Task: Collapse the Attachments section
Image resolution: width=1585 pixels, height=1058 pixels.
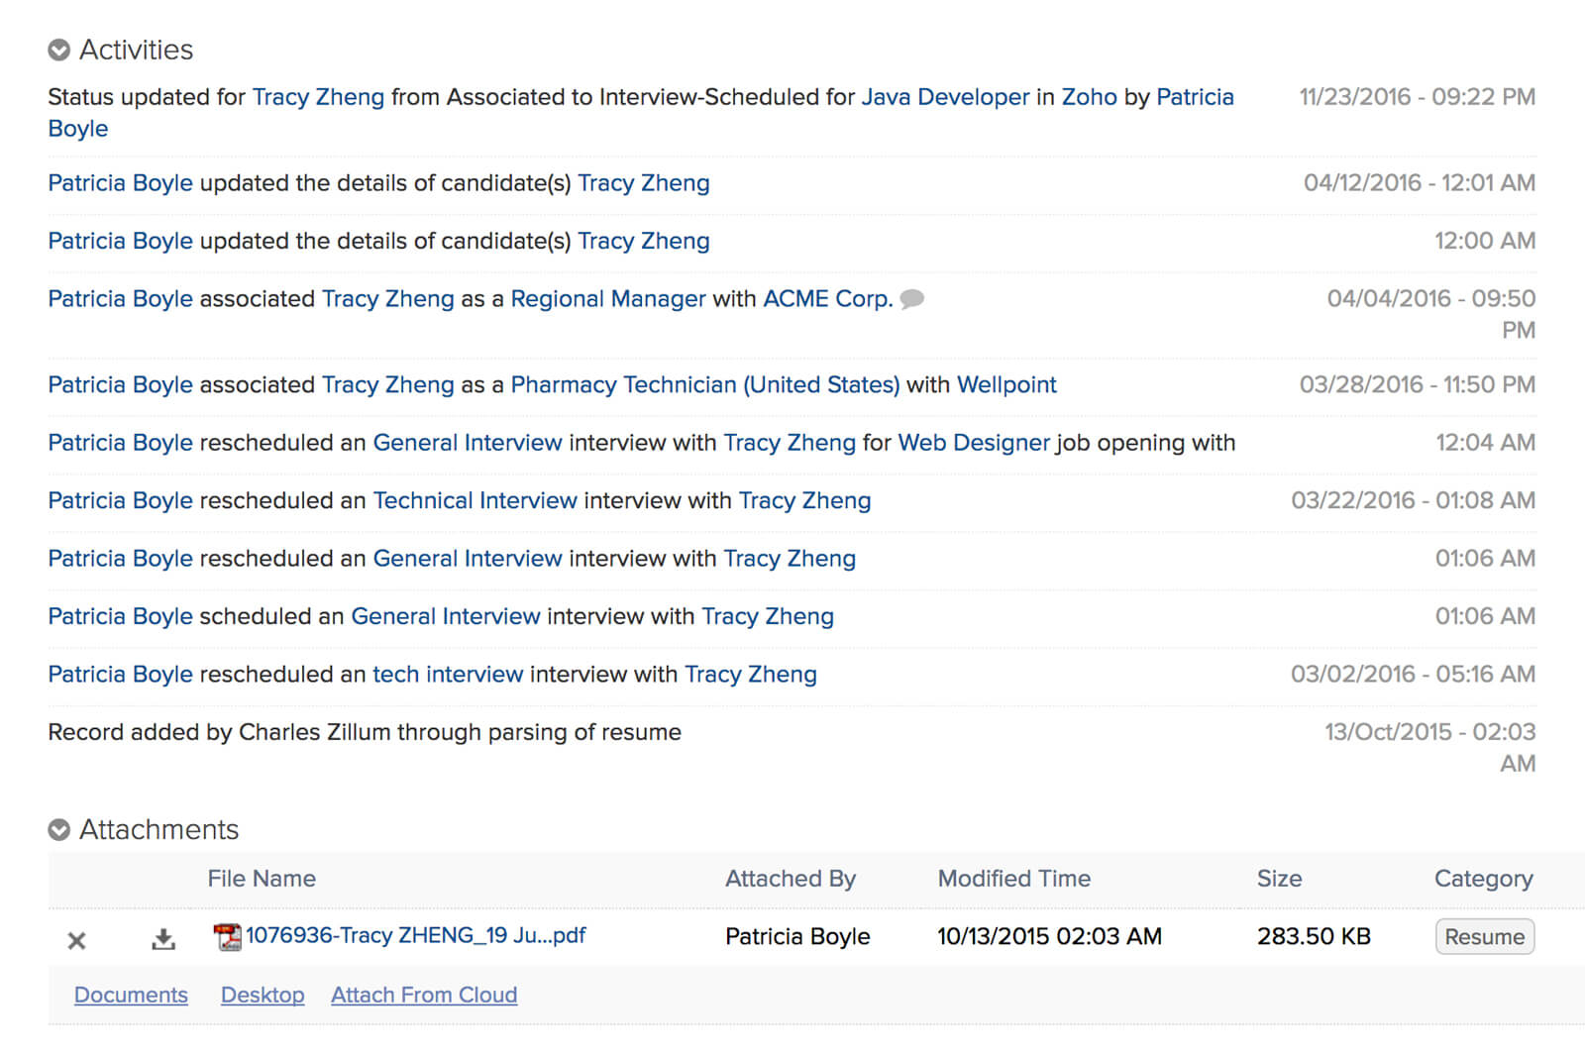Action: point(59,829)
